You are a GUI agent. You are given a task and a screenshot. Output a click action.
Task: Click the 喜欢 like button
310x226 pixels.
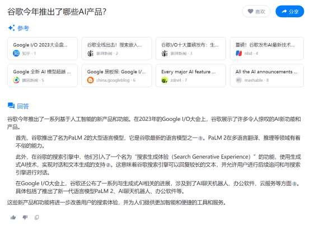pos(256,12)
